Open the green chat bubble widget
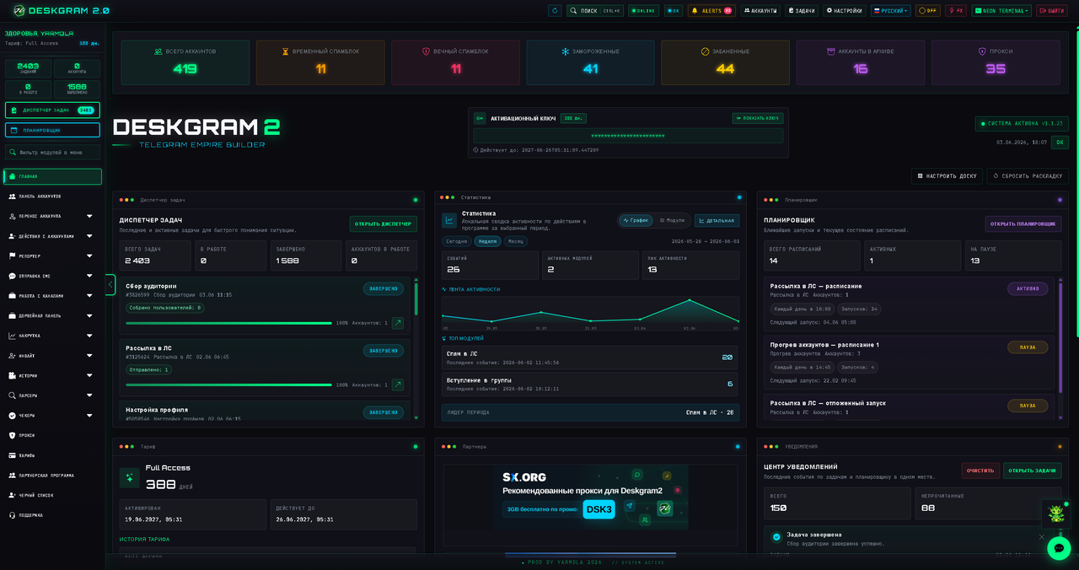 [x=1059, y=548]
